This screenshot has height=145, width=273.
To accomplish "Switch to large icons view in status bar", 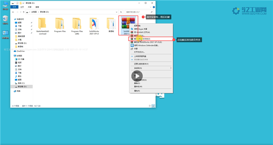I will pyautogui.click(x=153, y=106).
